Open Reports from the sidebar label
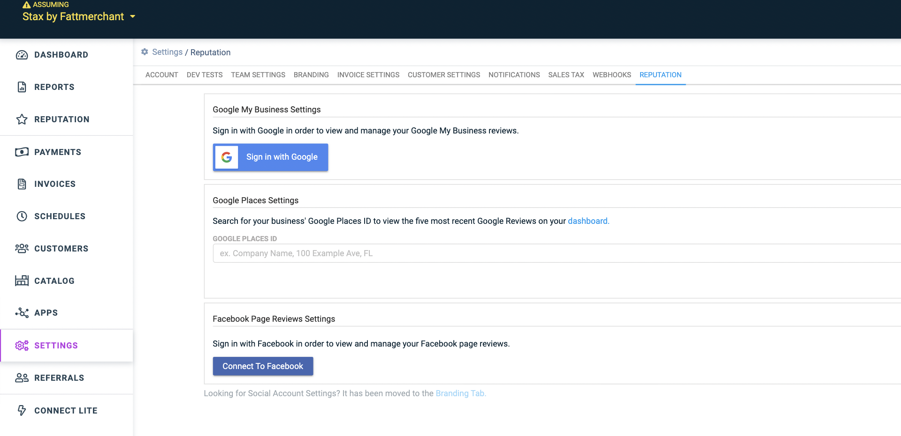Screen dimensions: 901x436 pos(54,87)
